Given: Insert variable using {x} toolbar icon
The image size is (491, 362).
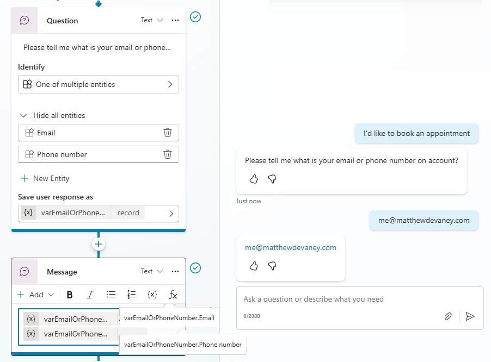Looking at the screenshot, I should (x=152, y=295).
